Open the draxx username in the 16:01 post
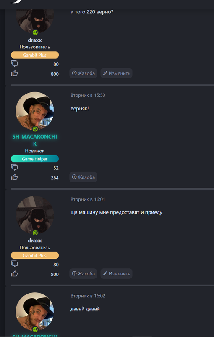Viewport: 214px width, 337px height. click(x=35, y=241)
